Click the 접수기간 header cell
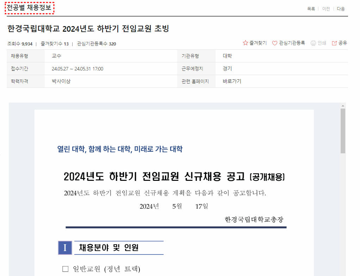Screen dimensions: 360x276 pos(26,68)
